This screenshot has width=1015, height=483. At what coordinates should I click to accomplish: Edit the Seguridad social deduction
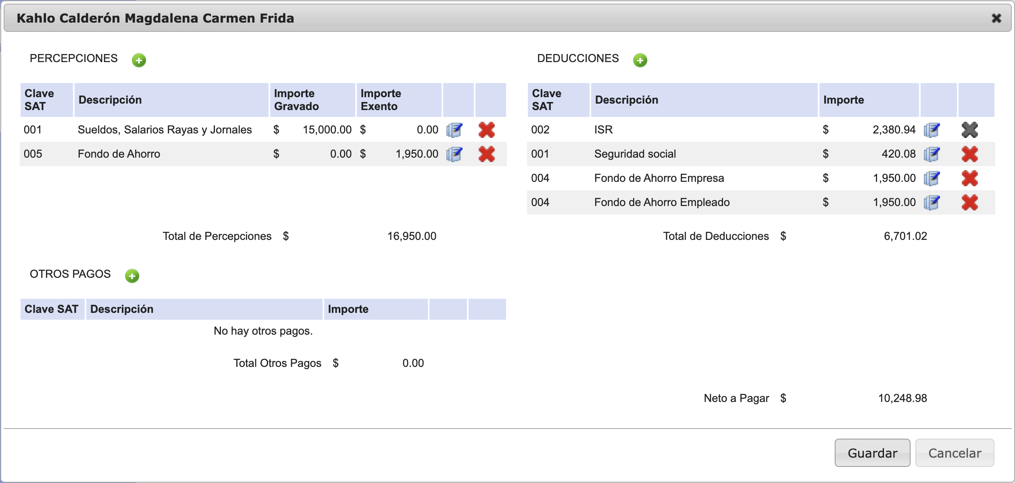click(x=932, y=154)
